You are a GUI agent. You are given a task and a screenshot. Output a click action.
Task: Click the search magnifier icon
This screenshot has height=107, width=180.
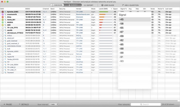pyautogui.click(x=141, y=104)
